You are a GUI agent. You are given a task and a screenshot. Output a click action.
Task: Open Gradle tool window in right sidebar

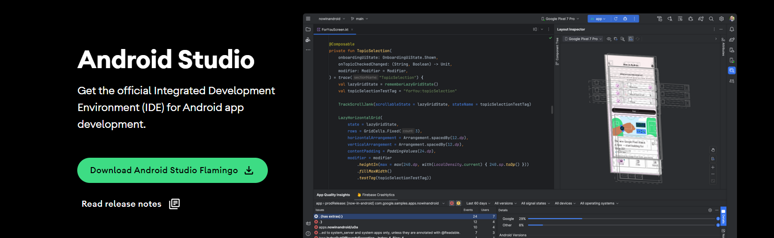point(732,40)
